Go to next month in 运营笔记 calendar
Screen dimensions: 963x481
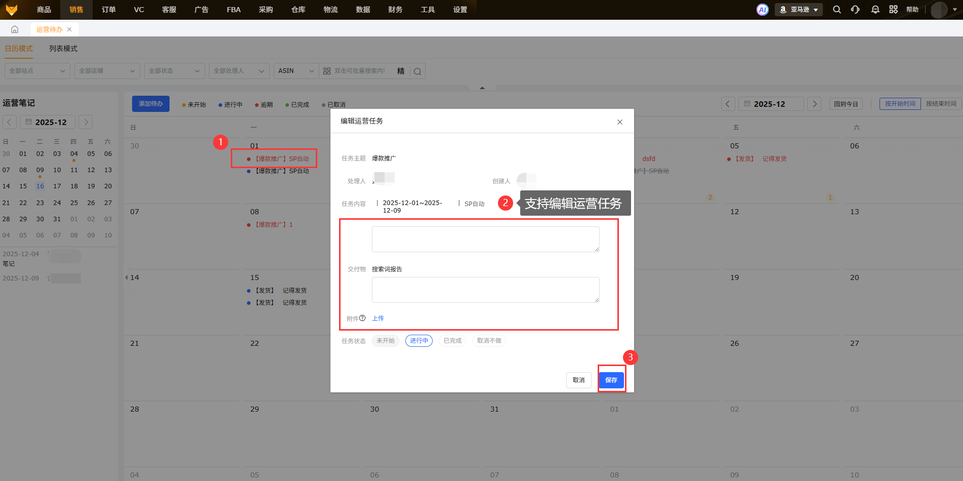tap(86, 122)
